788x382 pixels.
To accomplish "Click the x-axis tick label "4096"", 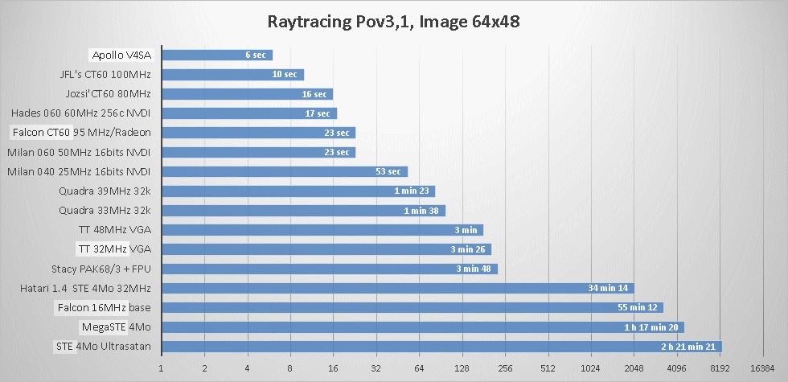I will tap(677, 368).
